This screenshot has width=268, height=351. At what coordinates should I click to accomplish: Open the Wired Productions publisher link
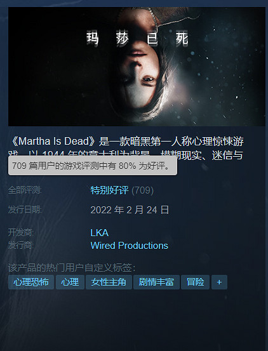(129, 246)
